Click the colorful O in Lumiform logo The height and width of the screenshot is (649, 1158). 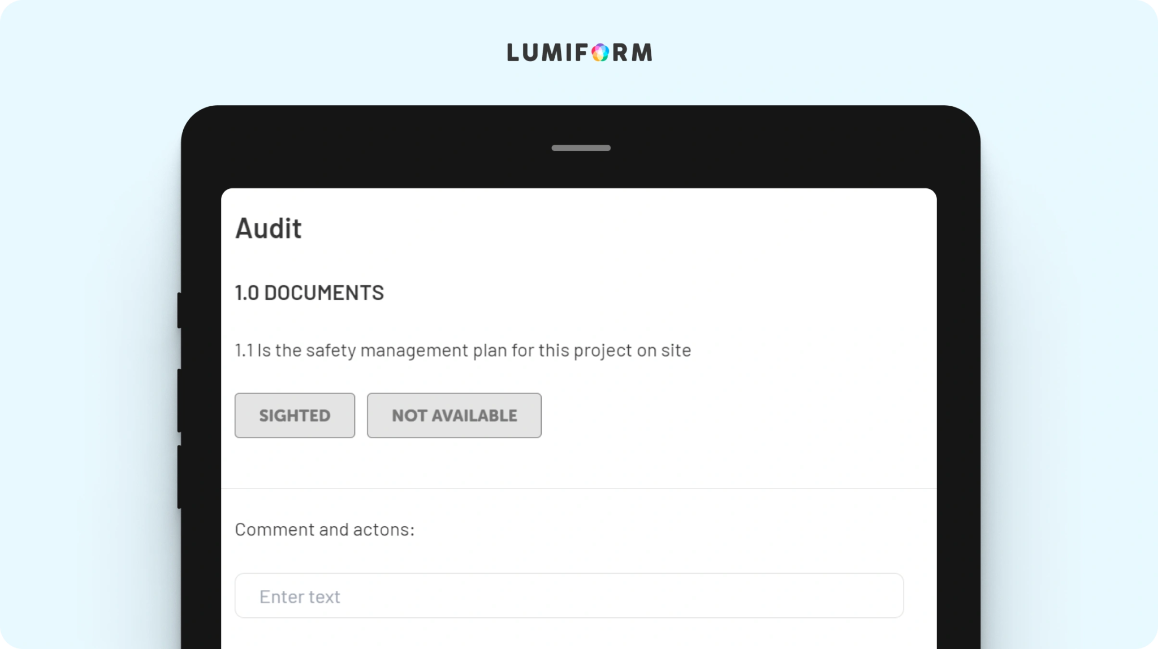pyautogui.click(x=600, y=53)
